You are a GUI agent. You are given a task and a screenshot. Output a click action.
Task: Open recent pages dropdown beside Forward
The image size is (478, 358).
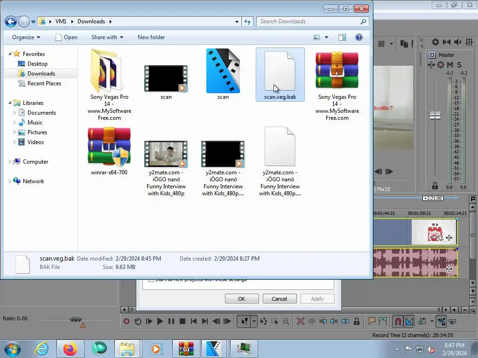[x=34, y=21]
